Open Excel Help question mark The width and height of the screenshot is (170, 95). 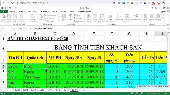[152, 8]
